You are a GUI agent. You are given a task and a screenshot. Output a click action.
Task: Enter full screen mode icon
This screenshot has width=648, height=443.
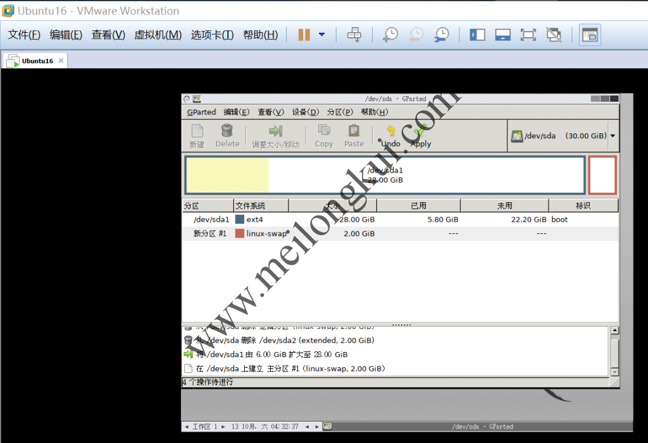pos(528,35)
